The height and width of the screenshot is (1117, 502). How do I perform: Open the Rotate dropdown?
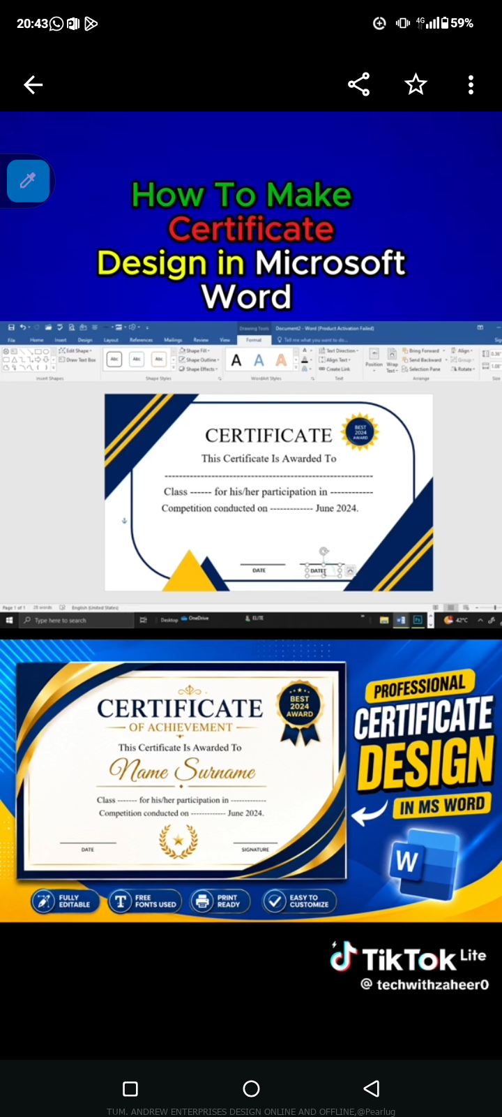[x=463, y=369]
